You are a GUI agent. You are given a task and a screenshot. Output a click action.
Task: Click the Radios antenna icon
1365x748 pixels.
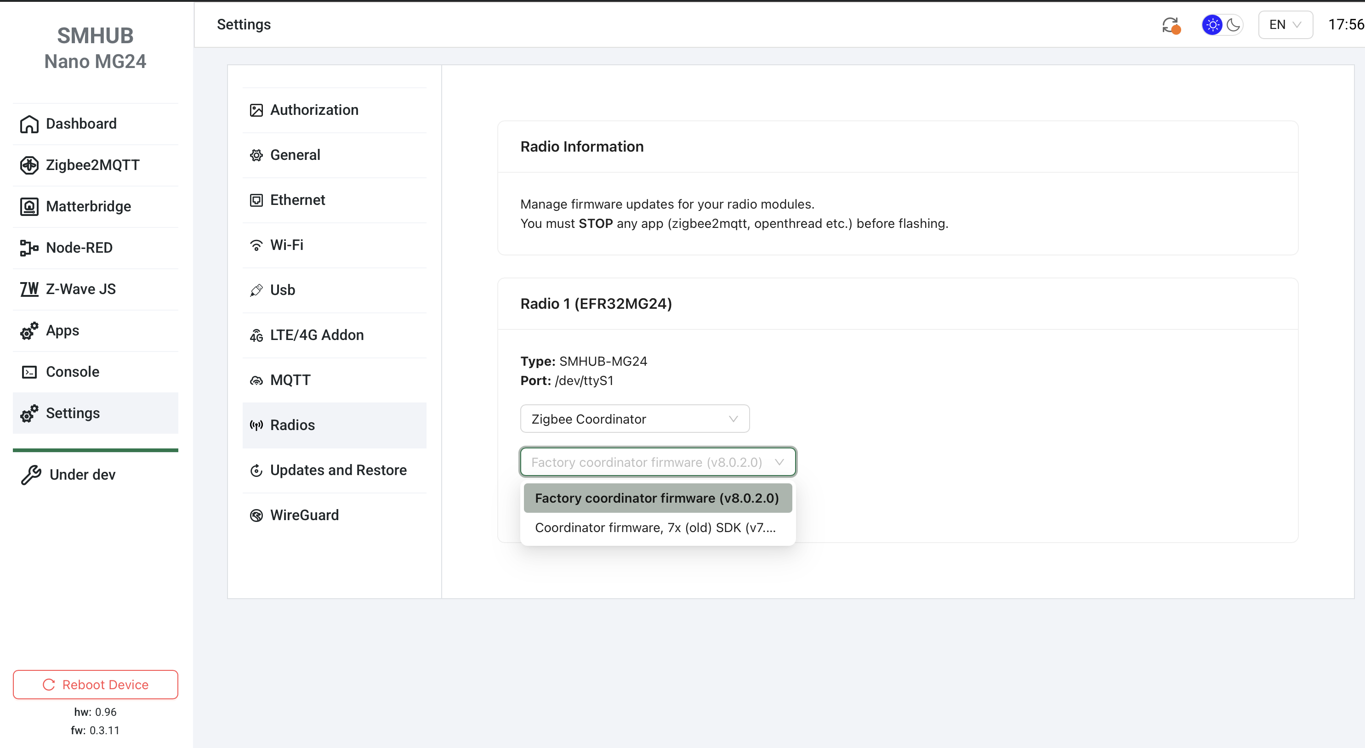click(x=256, y=425)
